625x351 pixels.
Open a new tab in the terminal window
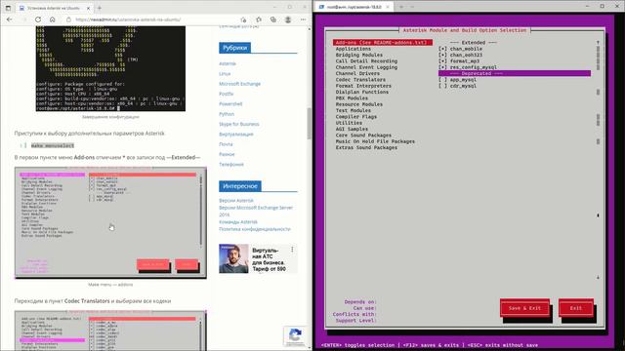pos(401,7)
